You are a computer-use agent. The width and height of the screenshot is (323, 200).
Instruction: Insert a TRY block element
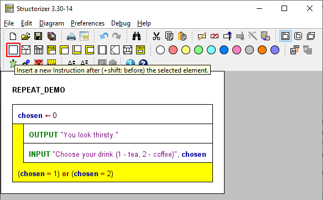point(140,50)
